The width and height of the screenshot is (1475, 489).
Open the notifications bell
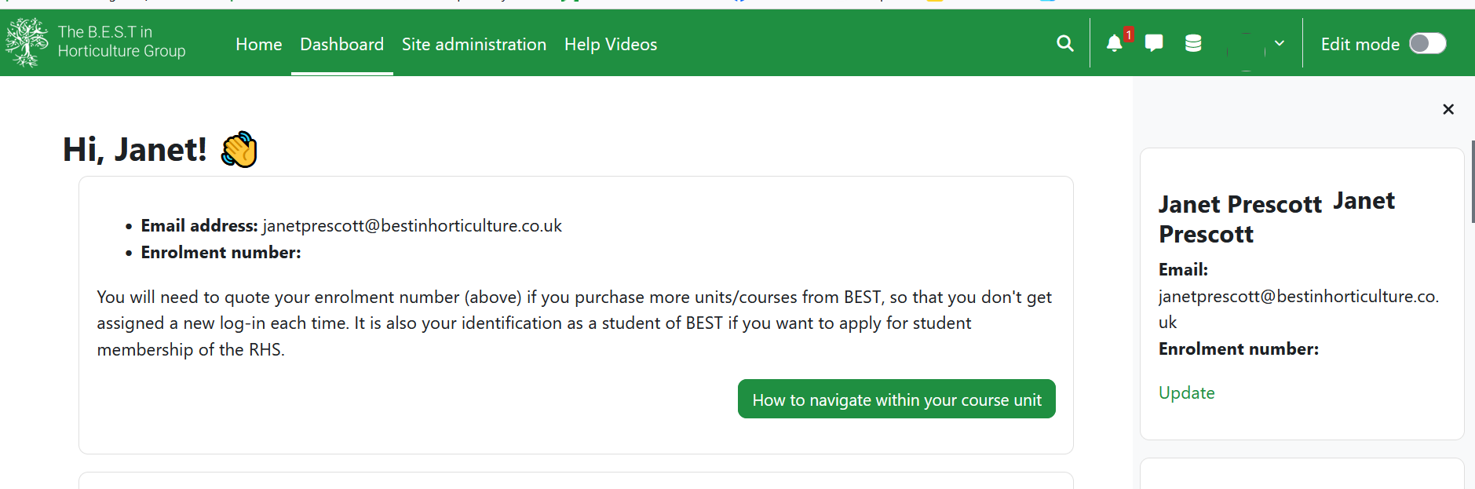coord(1114,43)
